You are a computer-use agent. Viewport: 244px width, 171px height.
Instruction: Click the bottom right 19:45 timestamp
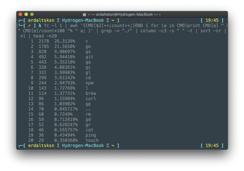pyautogui.click(x=212, y=146)
